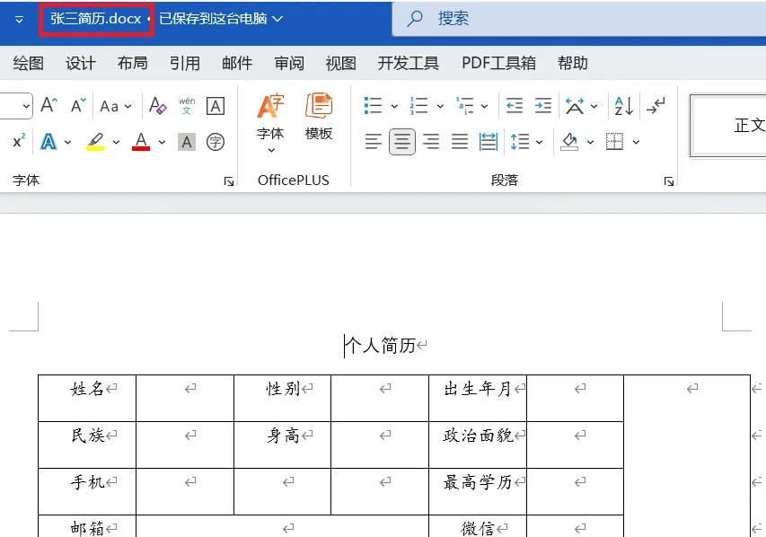Click the Phonetic Guide wén icon
Image resolution: width=766 pixels, height=537 pixels.
pos(187,106)
